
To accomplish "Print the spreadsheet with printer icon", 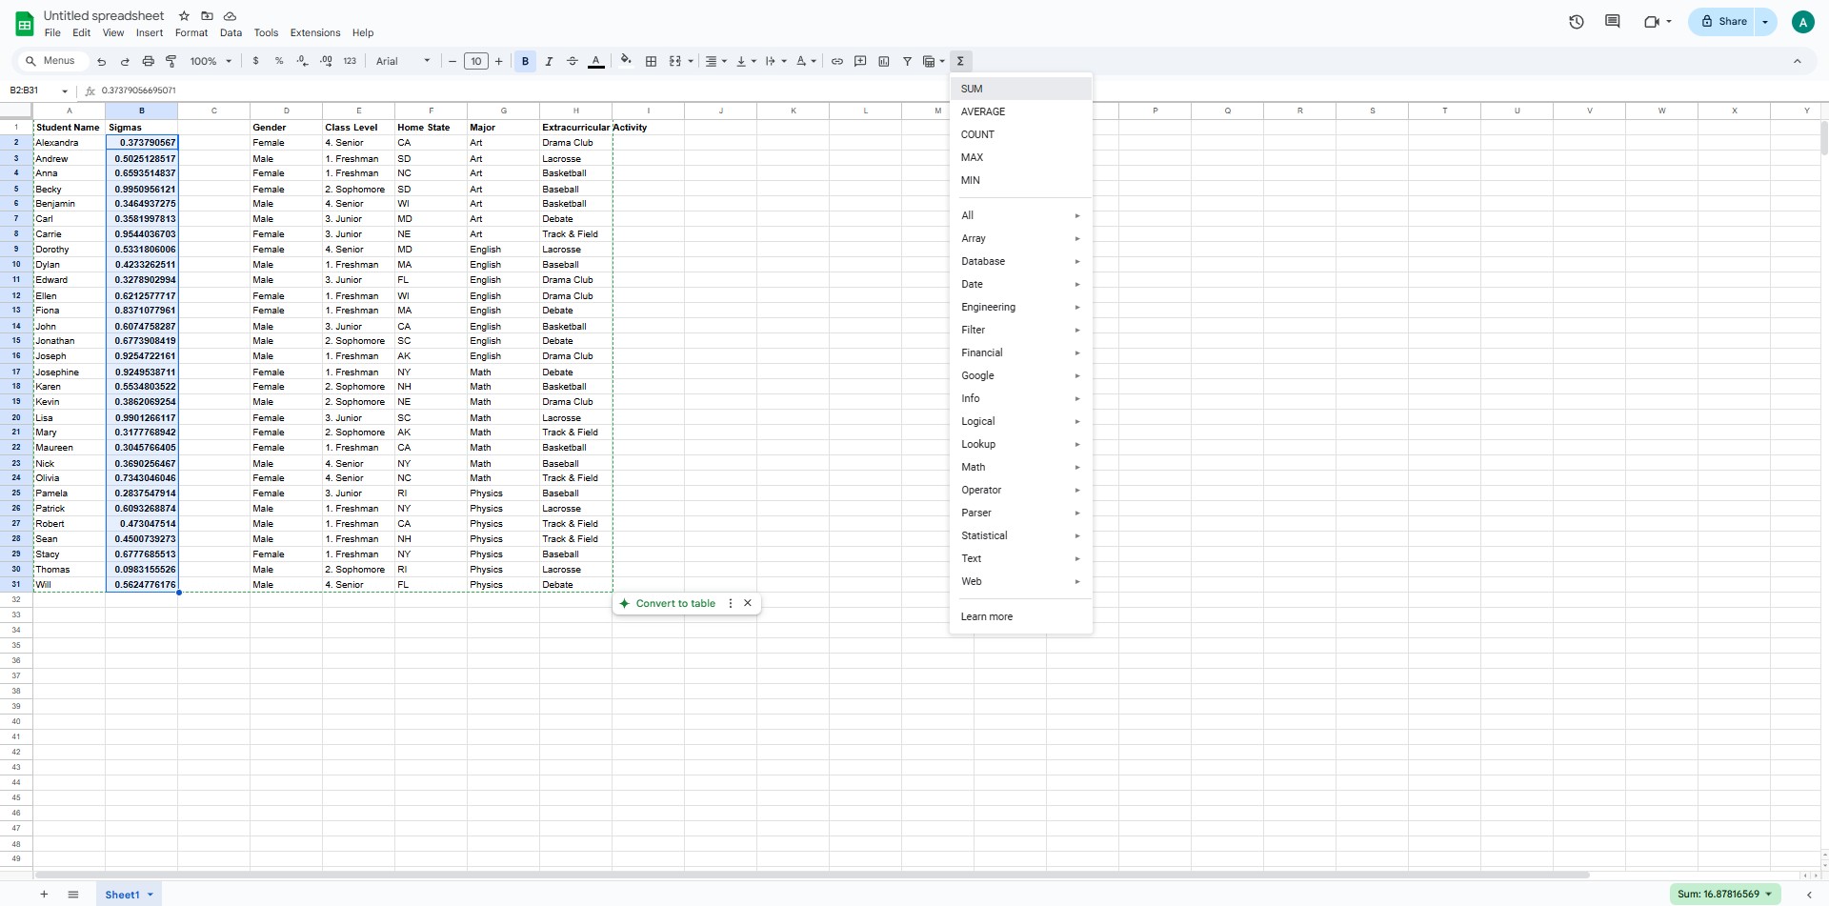I will 148,61.
